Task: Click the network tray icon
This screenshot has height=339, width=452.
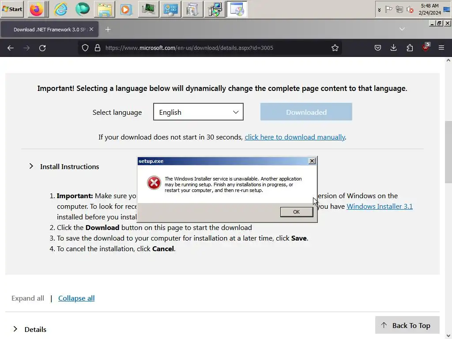Action: [x=399, y=10]
